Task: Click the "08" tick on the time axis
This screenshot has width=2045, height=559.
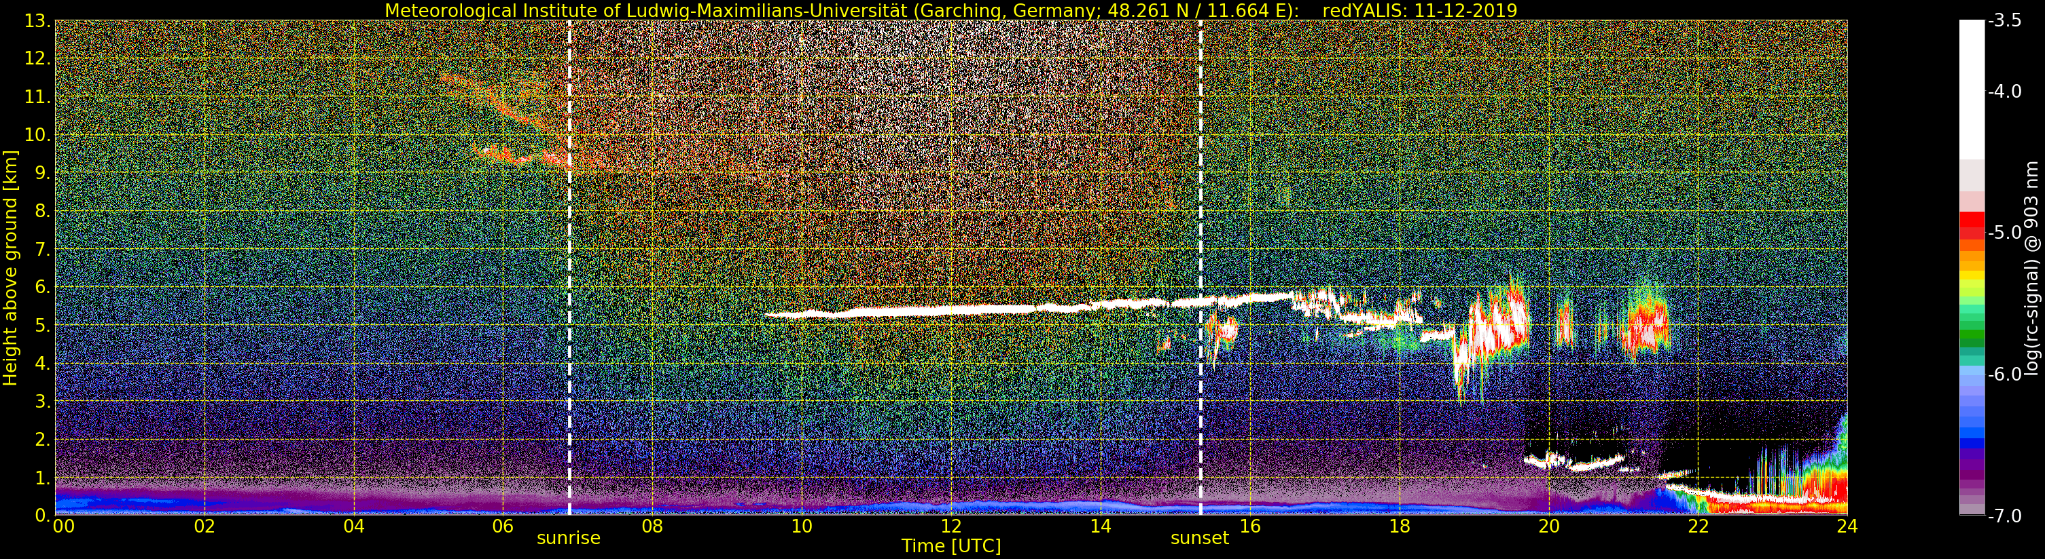Action: (x=652, y=526)
